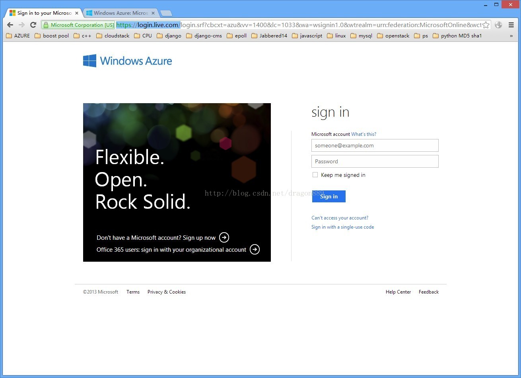Click Don't have a Microsoft account? Sign up now

[x=156, y=238]
